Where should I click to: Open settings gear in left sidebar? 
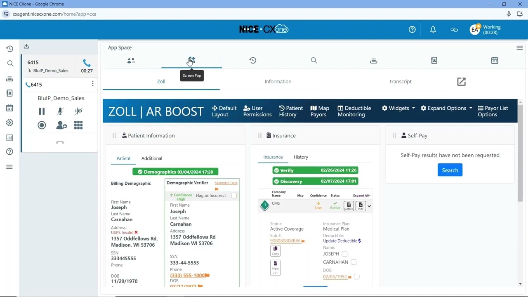click(x=10, y=123)
